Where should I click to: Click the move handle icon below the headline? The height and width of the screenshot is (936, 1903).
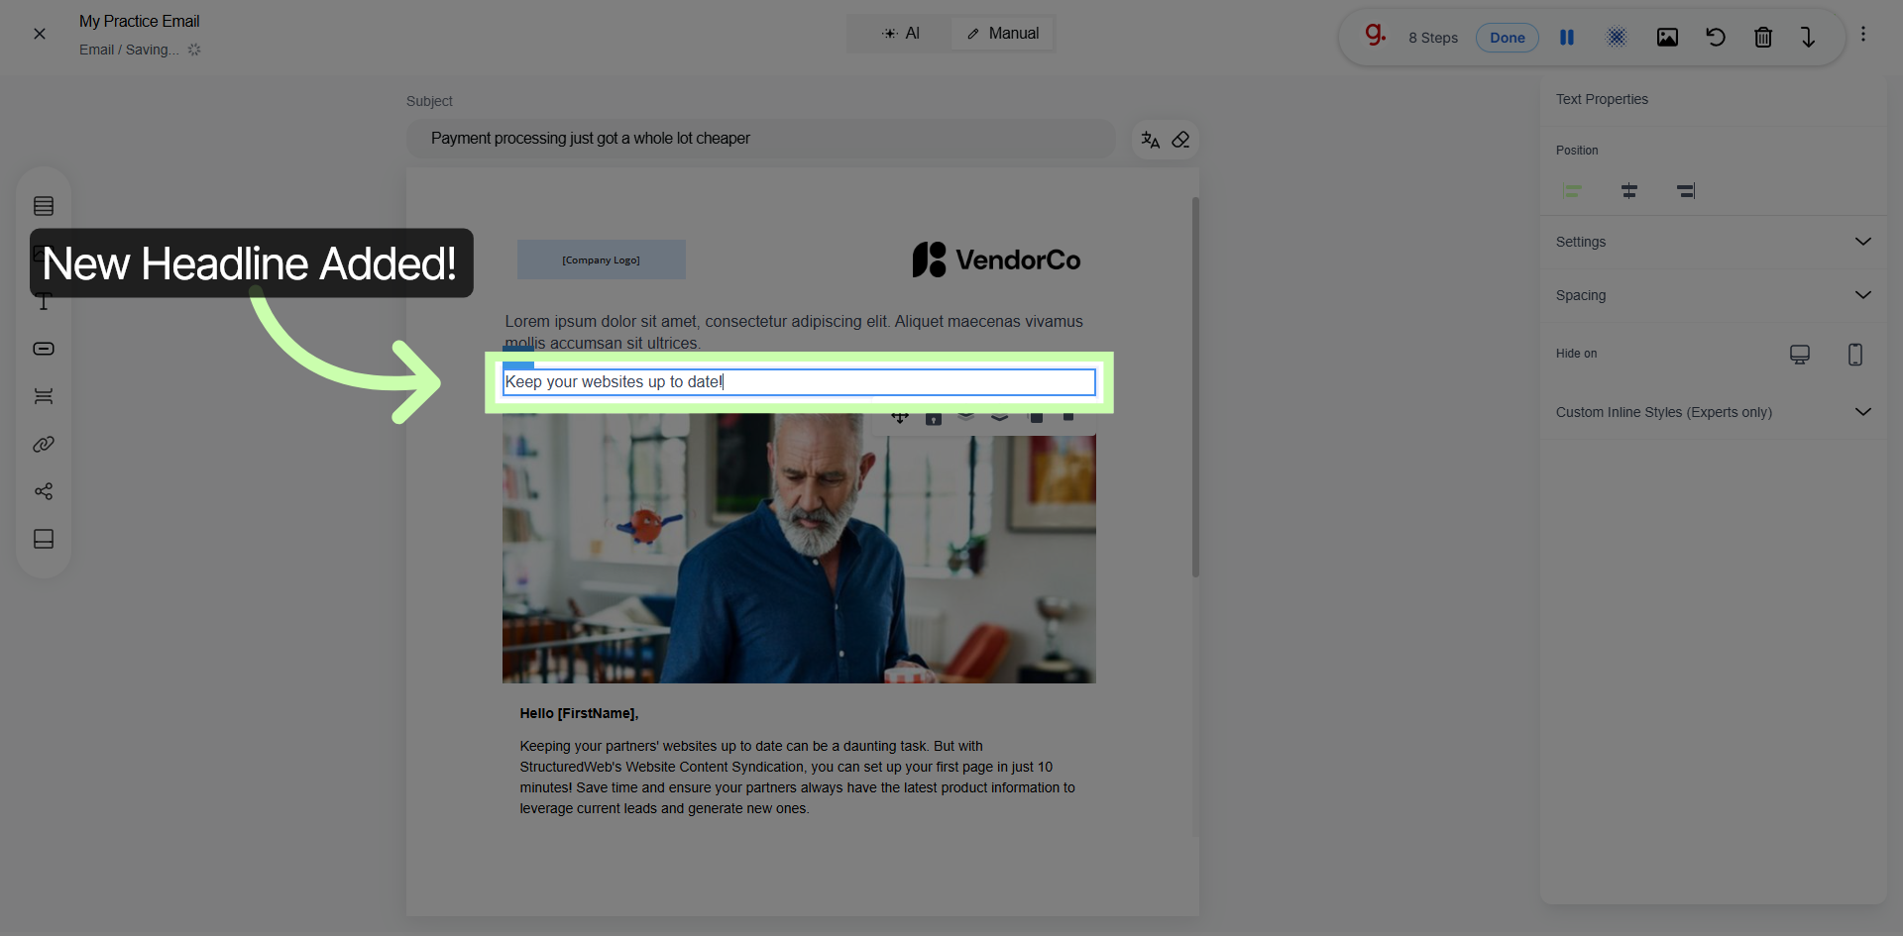click(900, 417)
